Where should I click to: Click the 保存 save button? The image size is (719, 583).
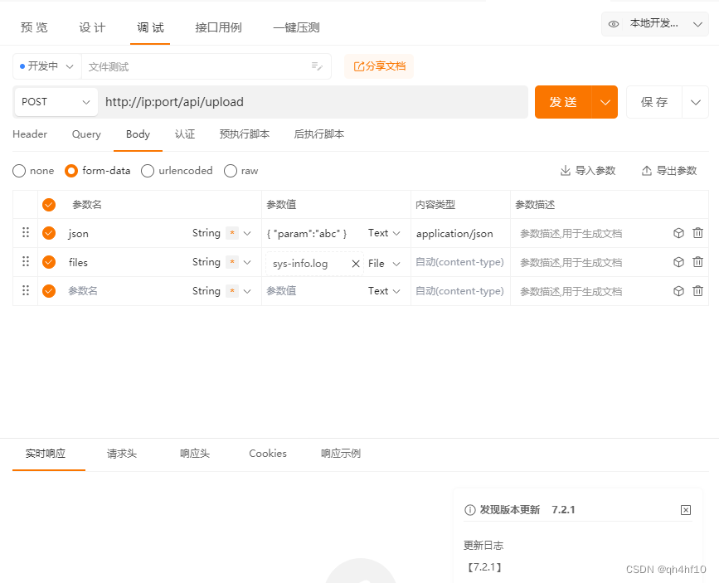pyautogui.click(x=653, y=101)
